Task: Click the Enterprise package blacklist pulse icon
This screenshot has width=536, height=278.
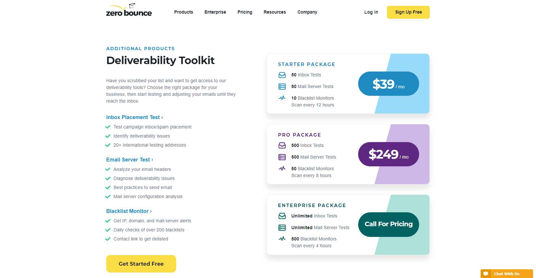Action: (x=282, y=239)
